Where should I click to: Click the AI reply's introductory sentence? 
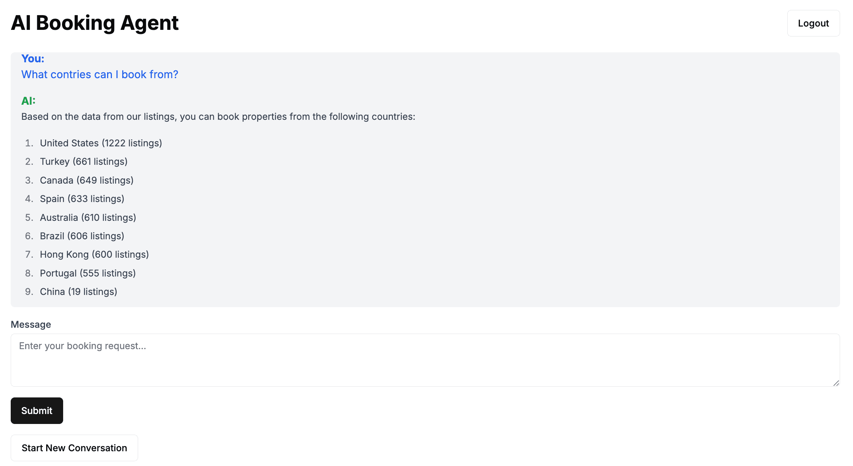218,116
